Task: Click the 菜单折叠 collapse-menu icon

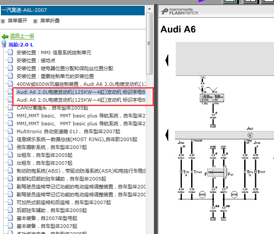Action: point(36,21)
